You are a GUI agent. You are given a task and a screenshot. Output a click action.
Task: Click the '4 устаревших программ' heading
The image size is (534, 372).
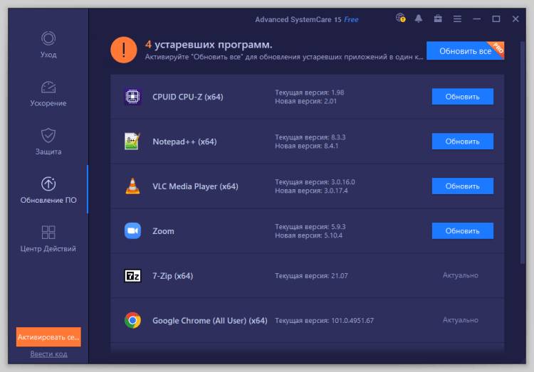point(209,45)
